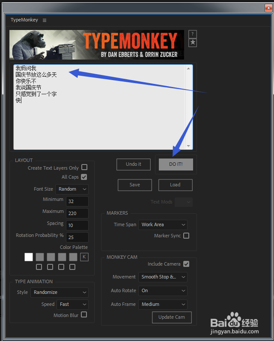This screenshot has height=341, width=274.
Task: Open the Font Size Random dropdown
Action: (x=72, y=189)
